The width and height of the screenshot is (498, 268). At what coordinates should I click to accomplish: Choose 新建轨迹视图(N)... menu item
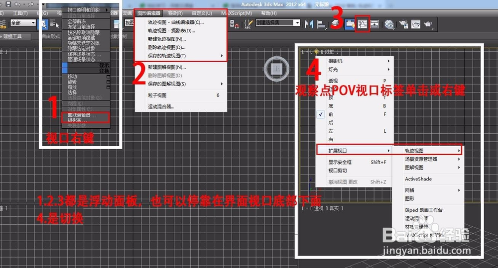(x=181, y=39)
